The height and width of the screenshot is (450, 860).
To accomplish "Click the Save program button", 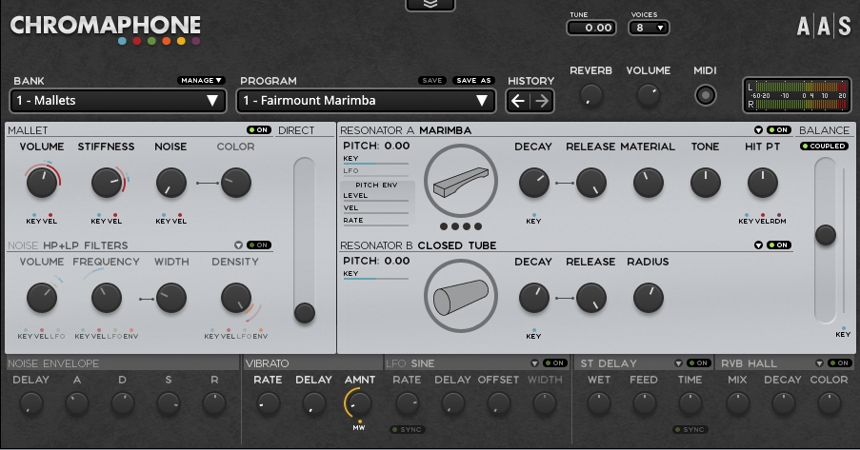I will [x=432, y=80].
